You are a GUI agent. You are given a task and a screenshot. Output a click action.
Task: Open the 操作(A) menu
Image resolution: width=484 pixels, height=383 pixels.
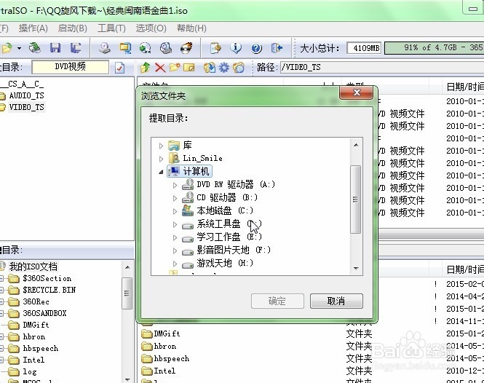click(33, 28)
